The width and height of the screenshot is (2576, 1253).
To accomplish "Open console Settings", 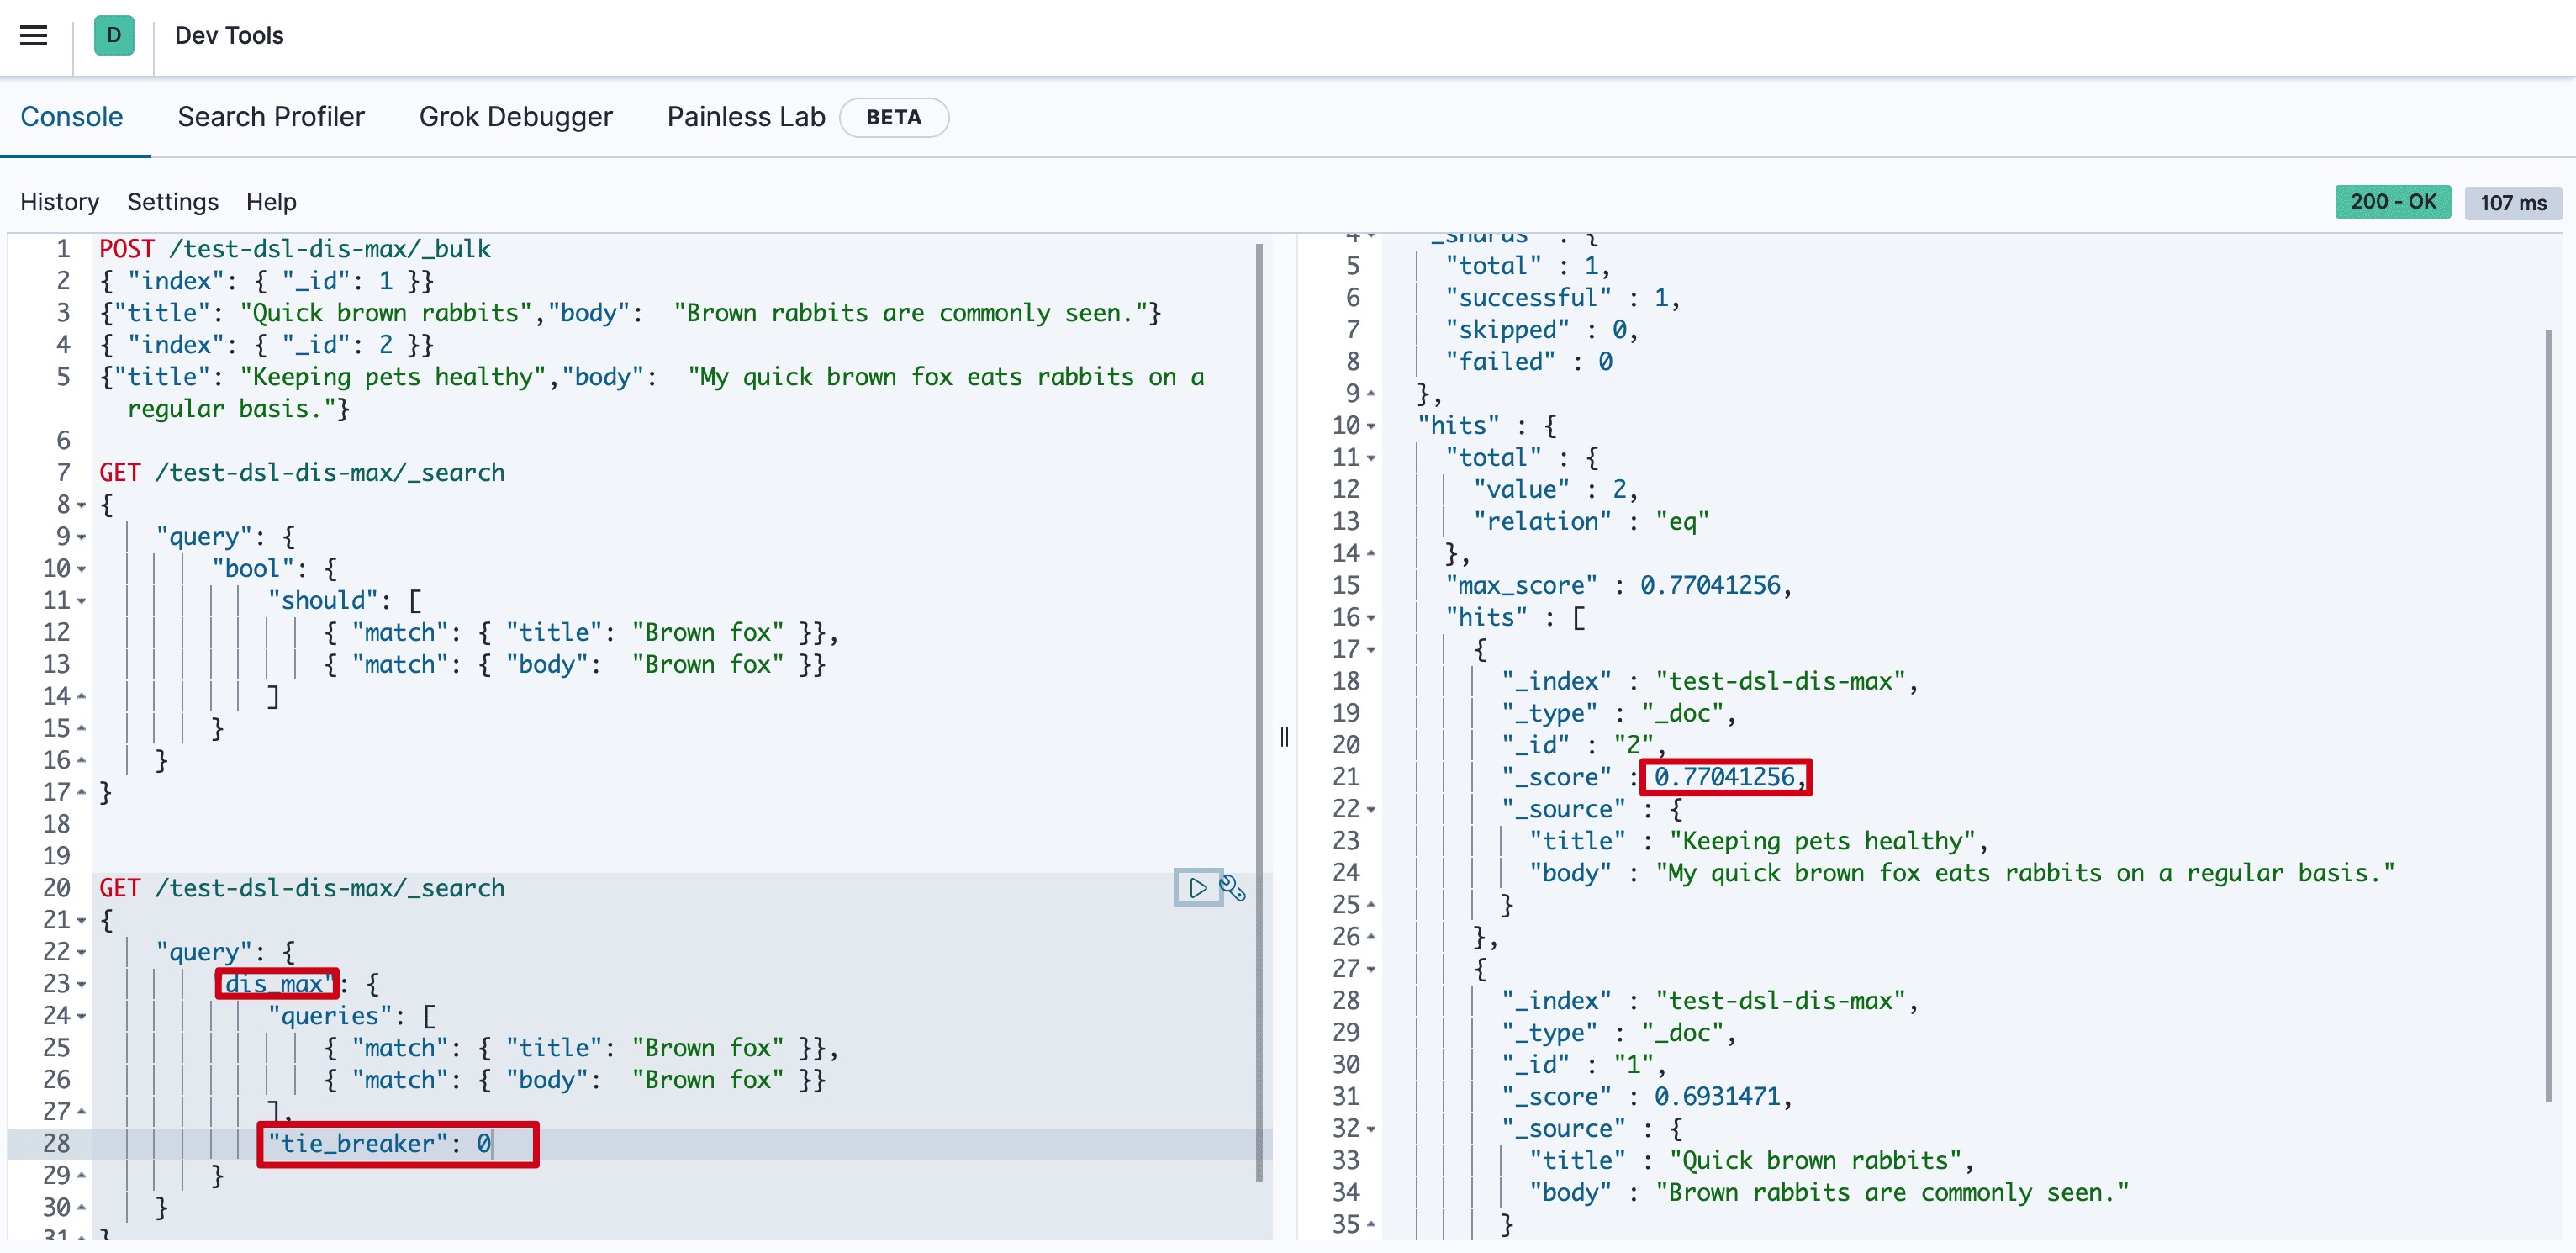I will pos(172,202).
